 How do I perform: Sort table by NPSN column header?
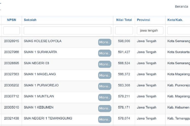coord(11,20)
